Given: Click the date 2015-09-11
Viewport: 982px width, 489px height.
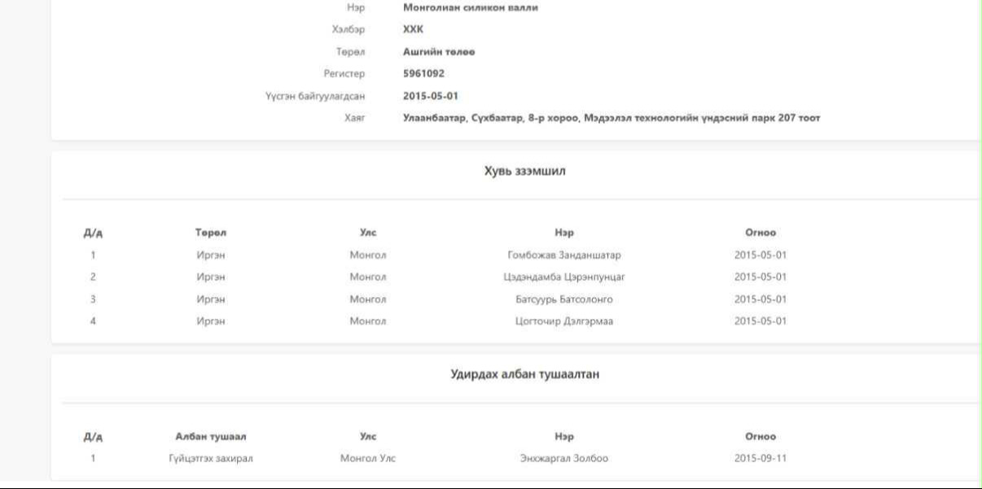Looking at the screenshot, I should (760, 458).
